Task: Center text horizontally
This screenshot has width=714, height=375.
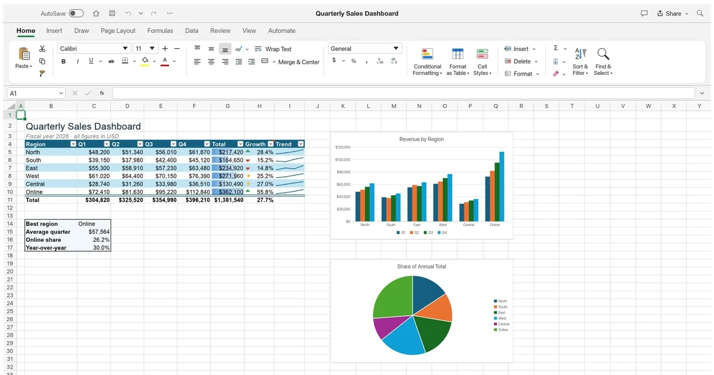Action: tap(211, 62)
